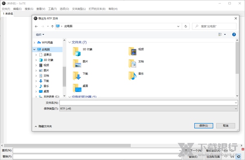
Task: Open the 帮助(H) menu
Action: pos(113,9)
